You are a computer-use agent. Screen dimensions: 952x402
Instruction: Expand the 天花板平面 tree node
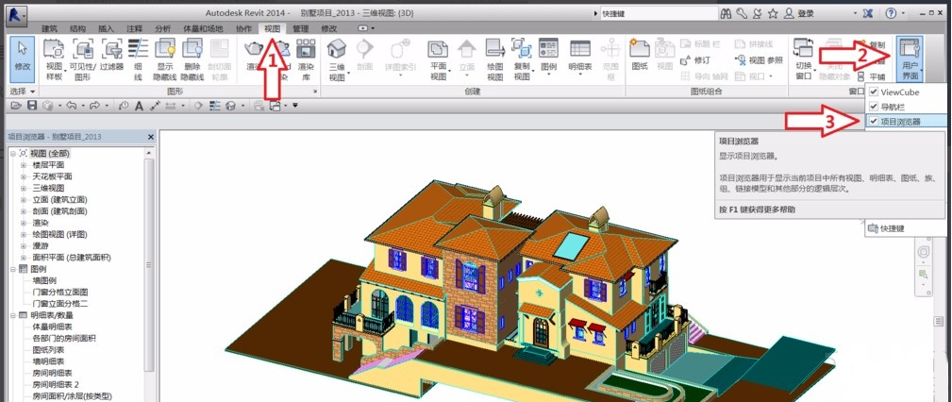[x=24, y=176]
